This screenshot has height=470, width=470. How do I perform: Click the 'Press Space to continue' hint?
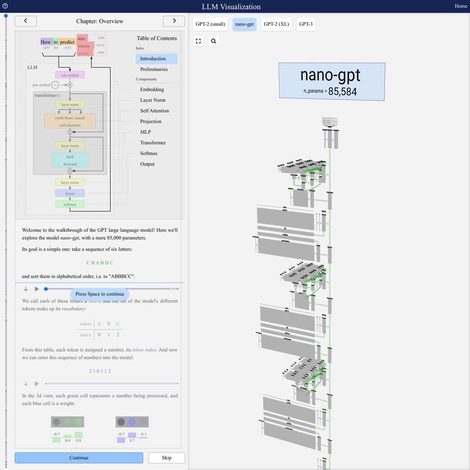coord(100,294)
